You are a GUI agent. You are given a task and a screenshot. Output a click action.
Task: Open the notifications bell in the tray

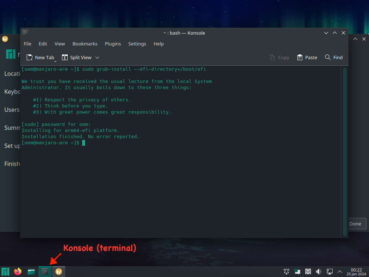(286, 272)
